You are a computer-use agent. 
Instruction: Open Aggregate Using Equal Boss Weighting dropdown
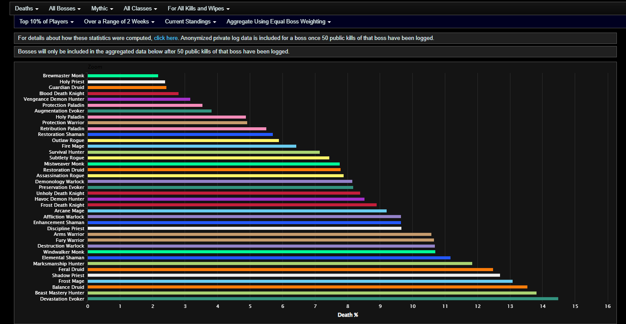tap(278, 22)
